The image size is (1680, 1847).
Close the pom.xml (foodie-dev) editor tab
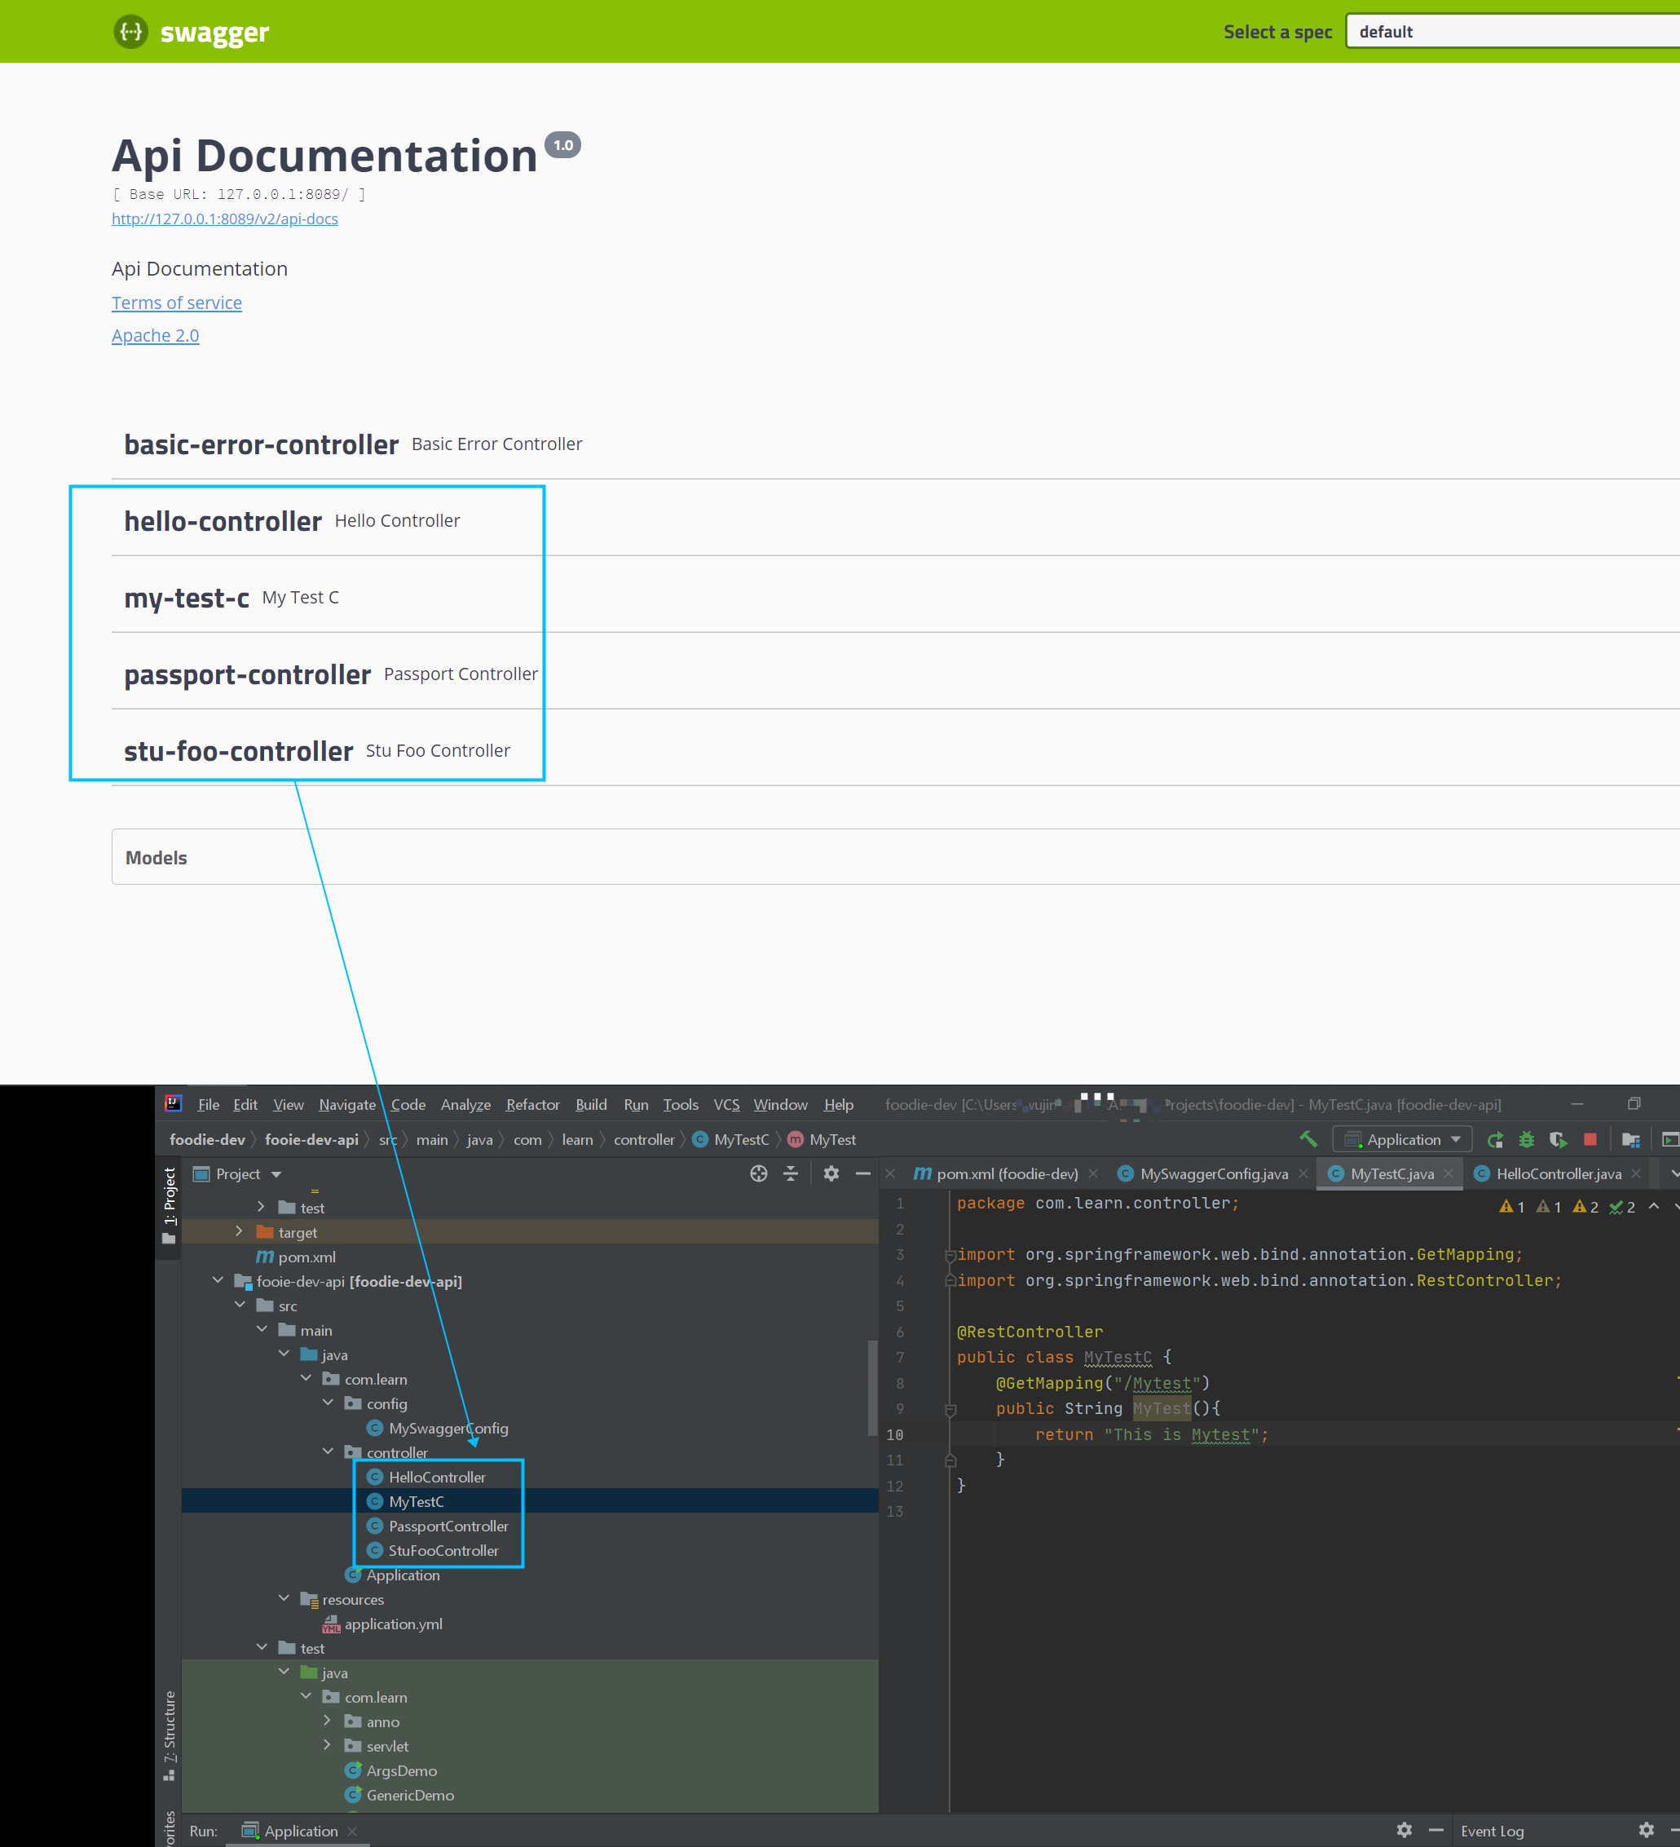pos(1093,1173)
